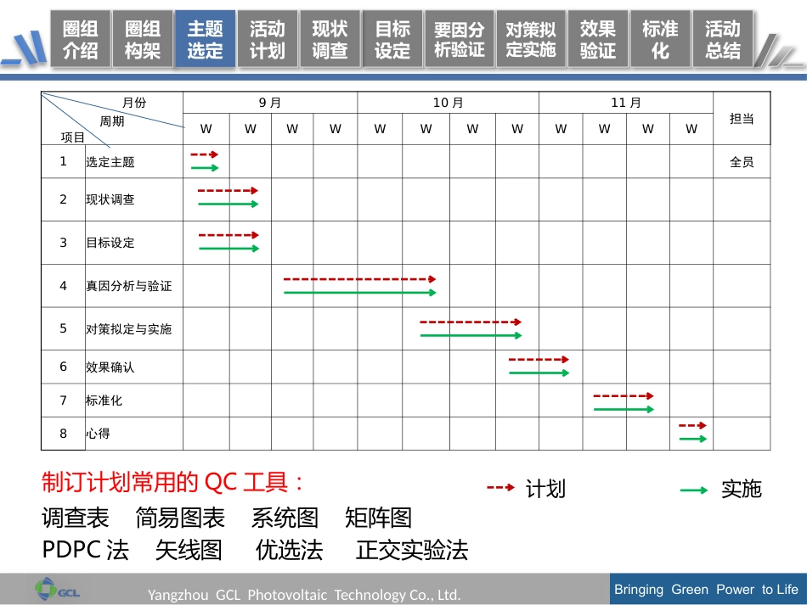Screen dimensions: 807x605
Task: Open the 活动总结 tab
Action: 723,39
